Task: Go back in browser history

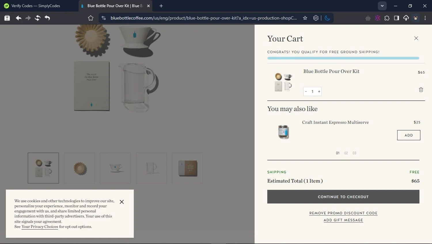Action: pos(18,18)
